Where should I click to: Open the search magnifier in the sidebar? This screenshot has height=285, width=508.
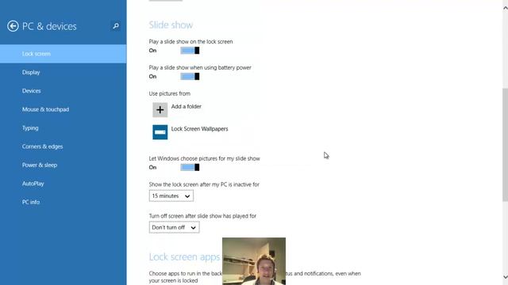(116, 26)
